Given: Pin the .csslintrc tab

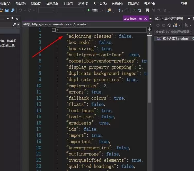Looking at the screenshot, I should coord(141,19).
